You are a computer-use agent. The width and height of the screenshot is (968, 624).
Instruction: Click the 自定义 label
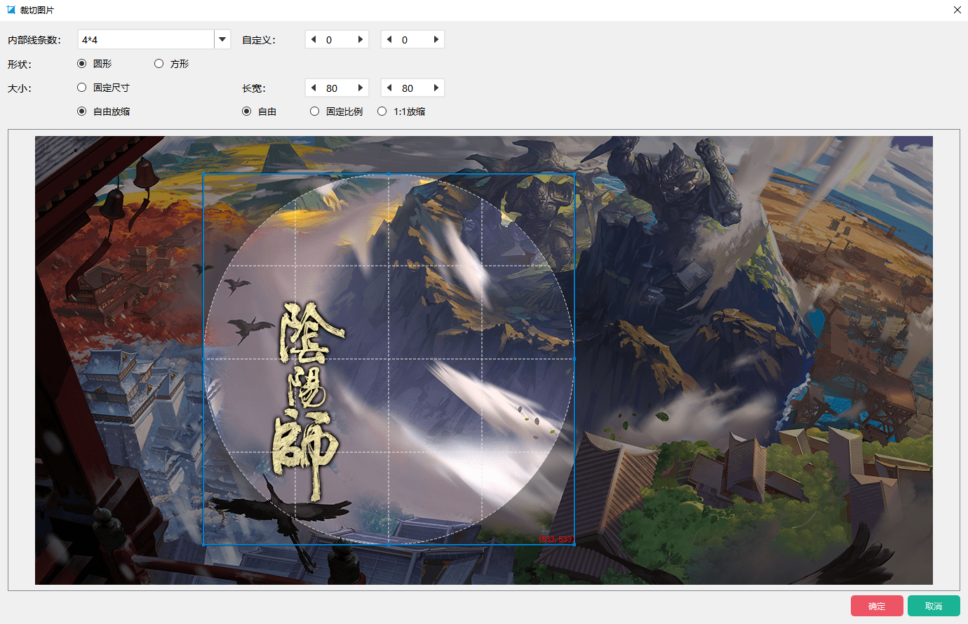click(x=259, y=40)
